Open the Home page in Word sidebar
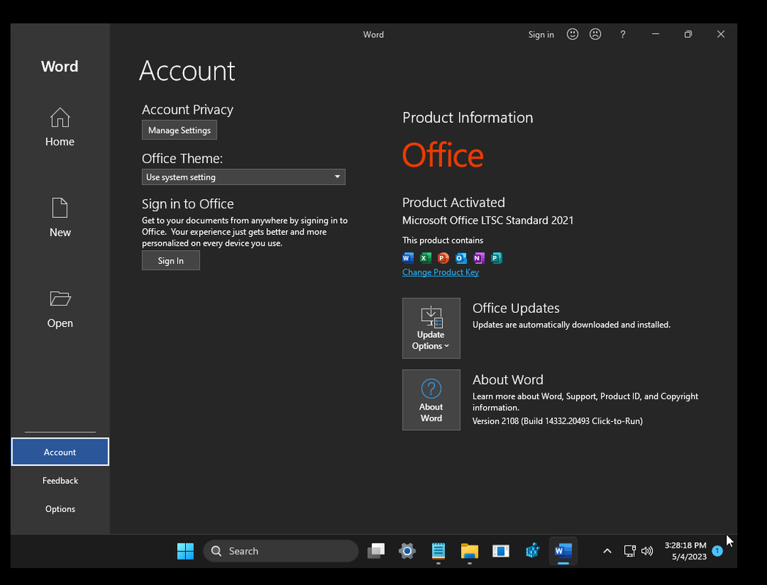The image size is (767, 585). (x=60, y=127)
